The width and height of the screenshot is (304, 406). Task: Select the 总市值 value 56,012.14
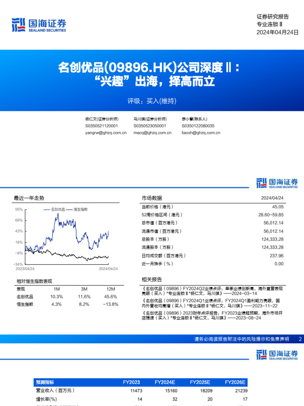pos(274,223)
